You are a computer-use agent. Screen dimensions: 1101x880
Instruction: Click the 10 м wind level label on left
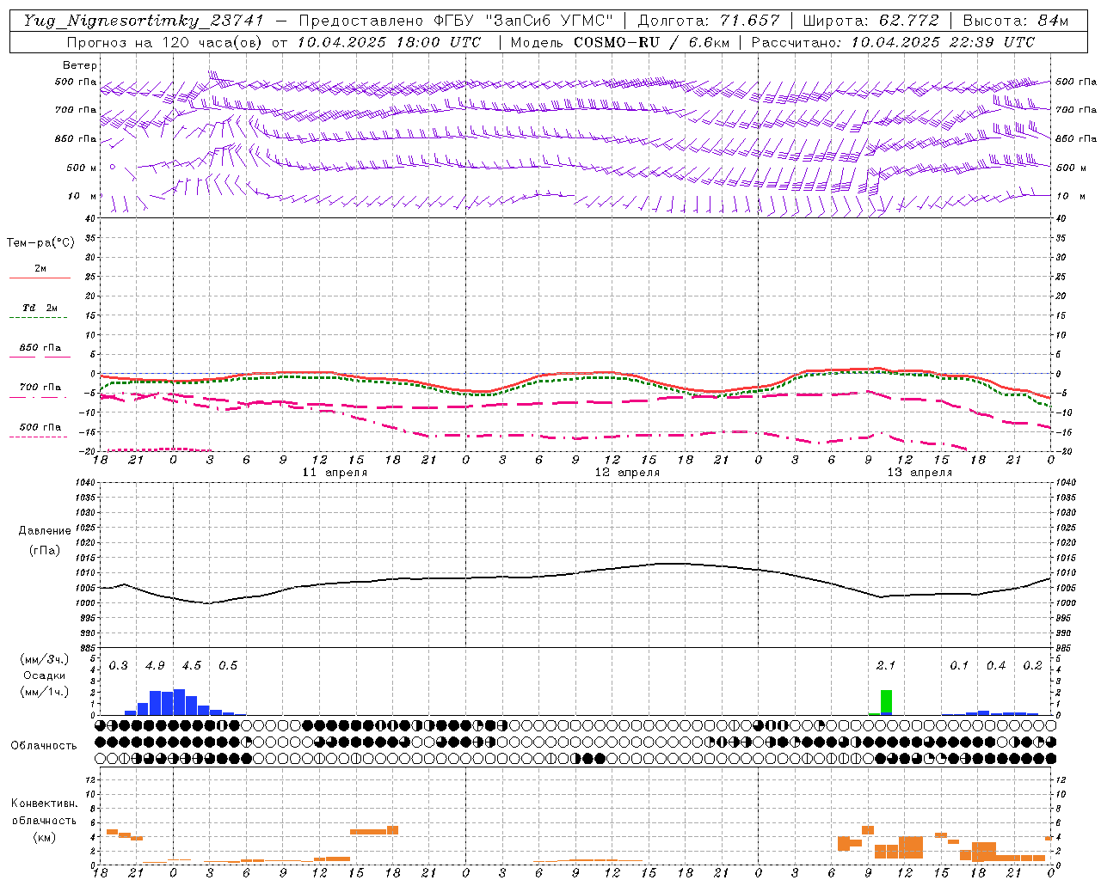tap(82, 197)
